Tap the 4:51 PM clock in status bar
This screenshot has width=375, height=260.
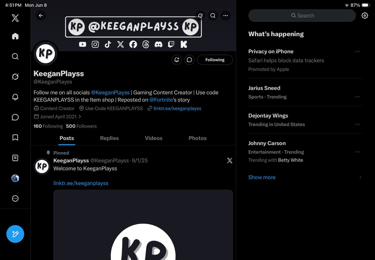13,5
